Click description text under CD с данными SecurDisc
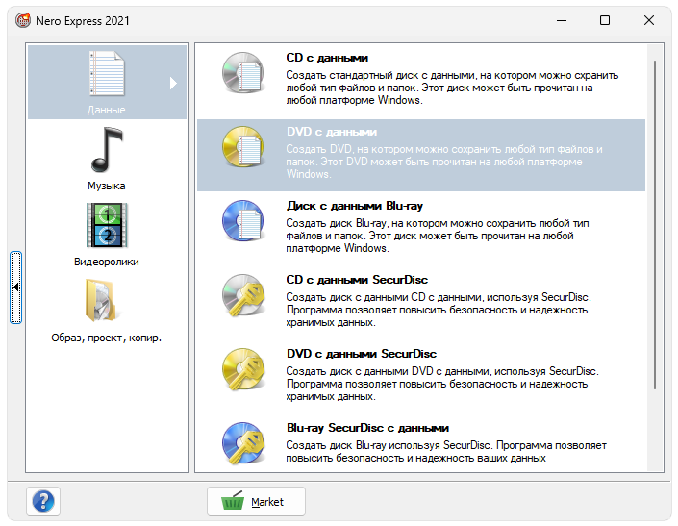The image size is (678, 526). coord(438,310)
